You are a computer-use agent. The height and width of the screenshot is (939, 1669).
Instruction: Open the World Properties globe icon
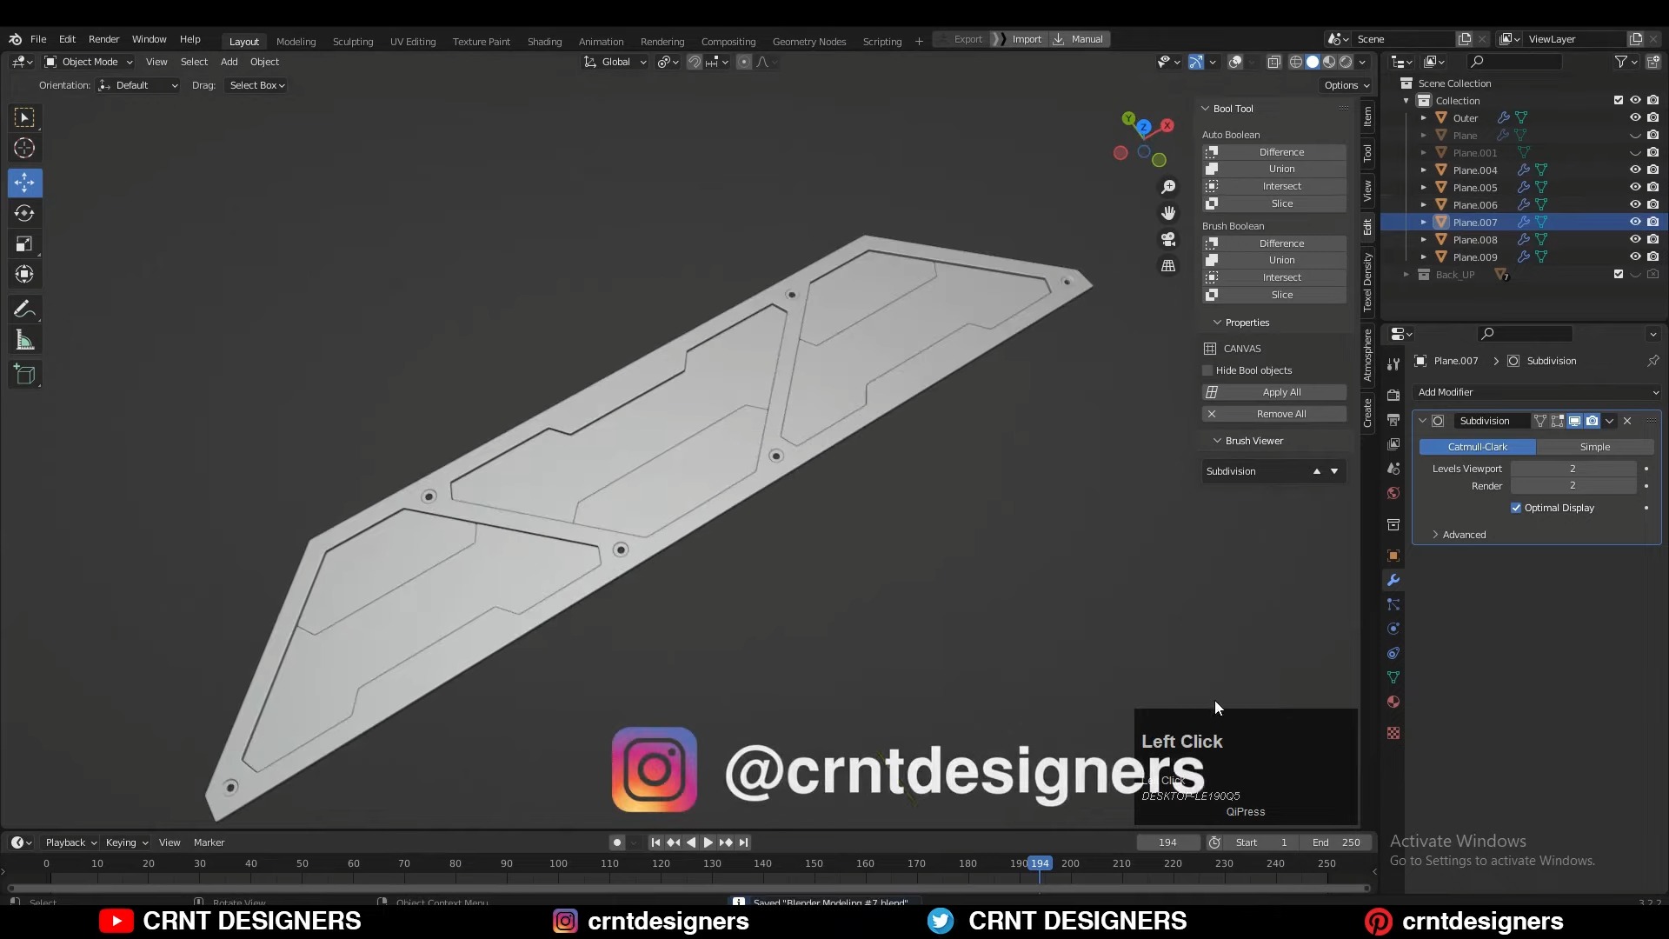pos(1393,493)
